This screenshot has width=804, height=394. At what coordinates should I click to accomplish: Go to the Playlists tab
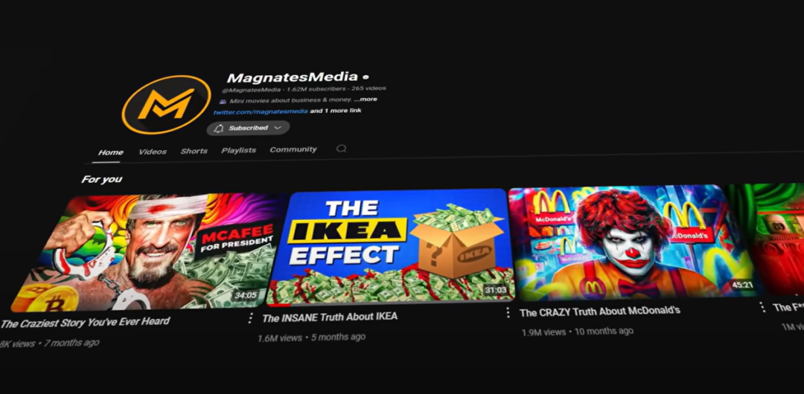pyautogui.click(x=238, y=150)
